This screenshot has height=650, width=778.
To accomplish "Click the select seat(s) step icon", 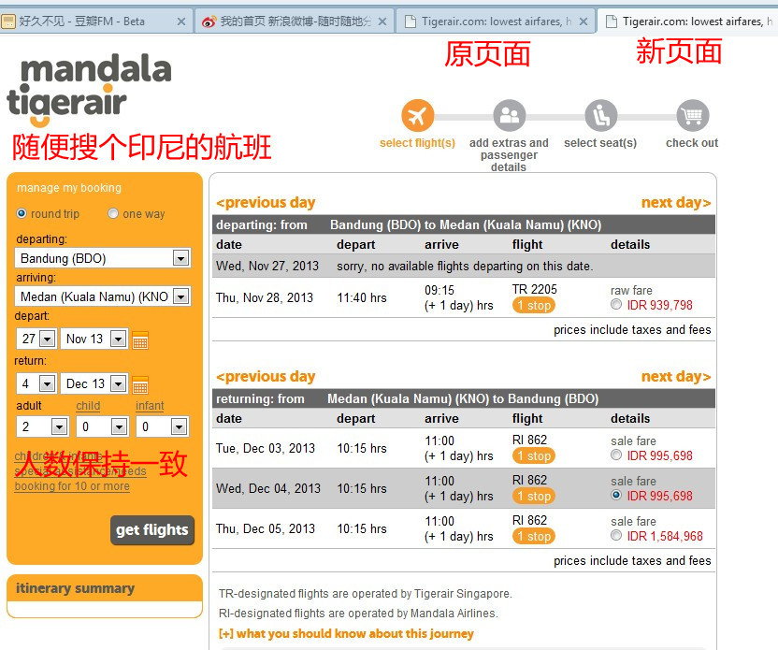I will (x=600, y=117).
